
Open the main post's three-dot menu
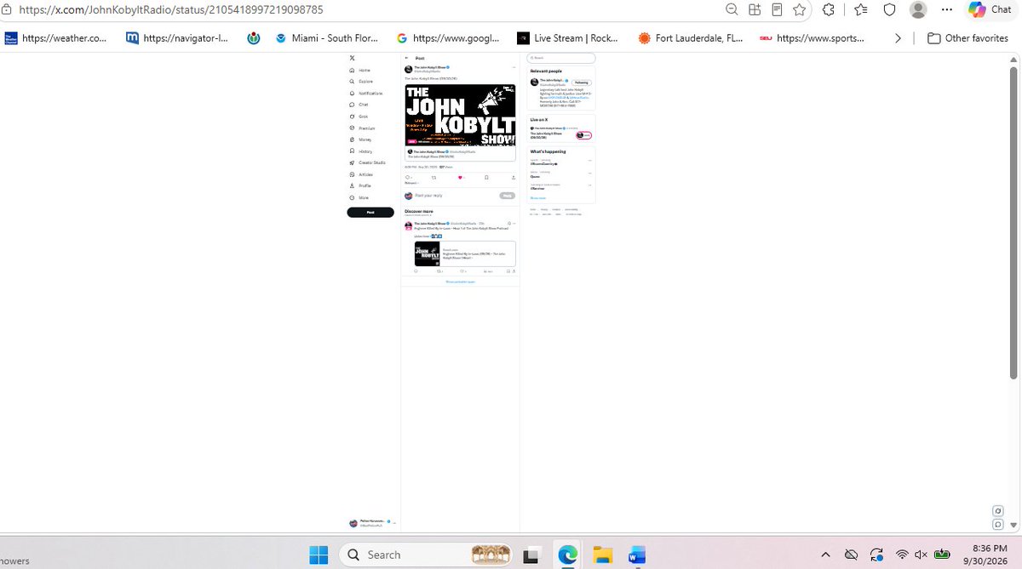click(x=514, y=67)
